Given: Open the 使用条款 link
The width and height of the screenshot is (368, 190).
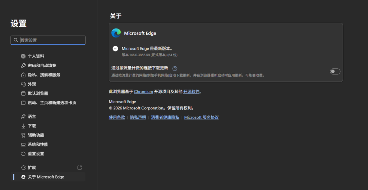Looking at the screenshot, I should [117, 117].
